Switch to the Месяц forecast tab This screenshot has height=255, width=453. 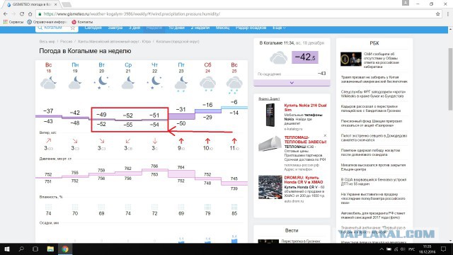[222, 28]
